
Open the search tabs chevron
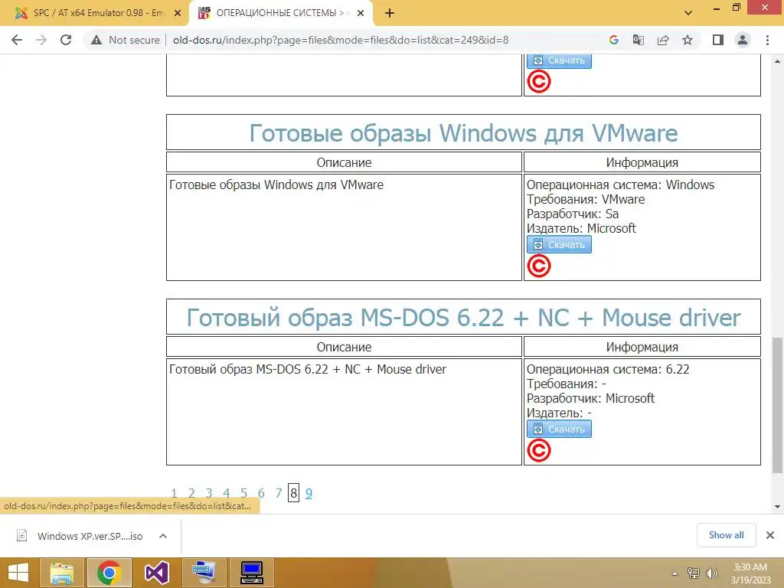pyautogui.click(x=688, y=13)
